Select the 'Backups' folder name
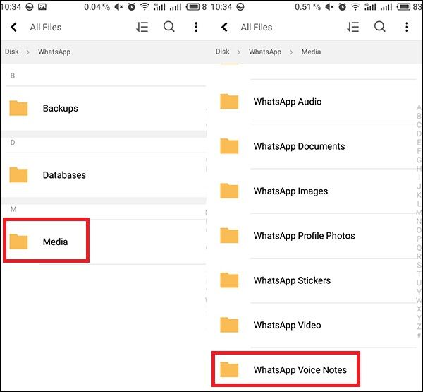 [x=61, y=108]
